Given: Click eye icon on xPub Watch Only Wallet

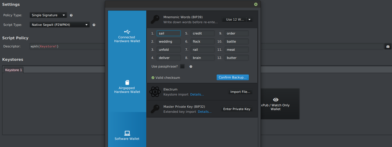Looking at the screenshot, I should pyautogui.click(x=276, y=99).
